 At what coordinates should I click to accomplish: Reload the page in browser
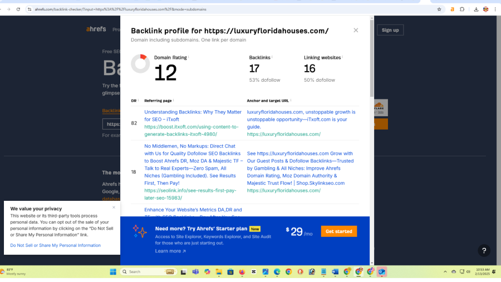tap(18, 9)
